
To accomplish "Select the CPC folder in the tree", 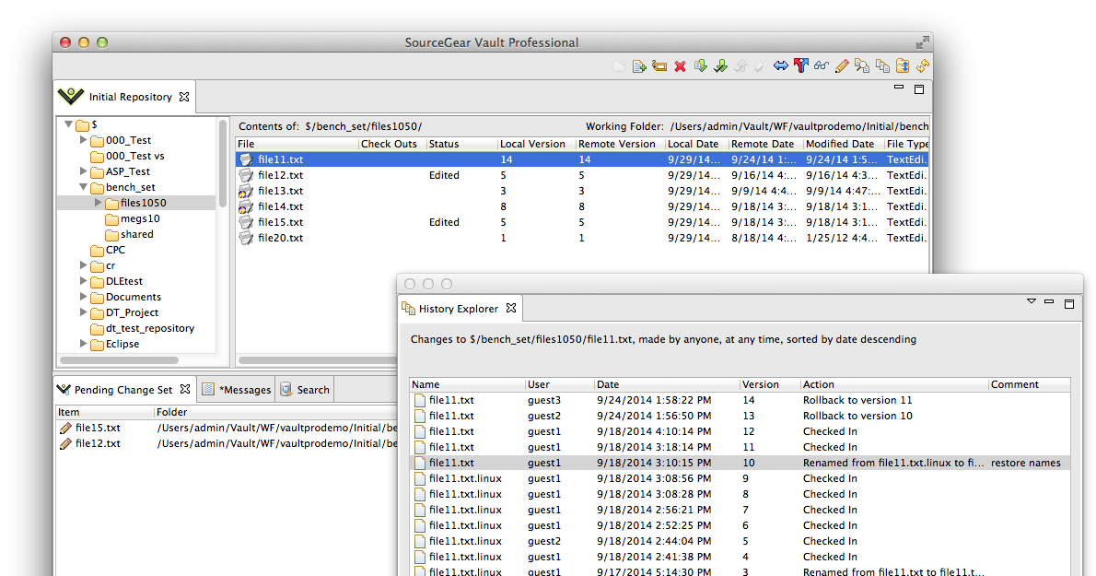I will click(109, 250).
